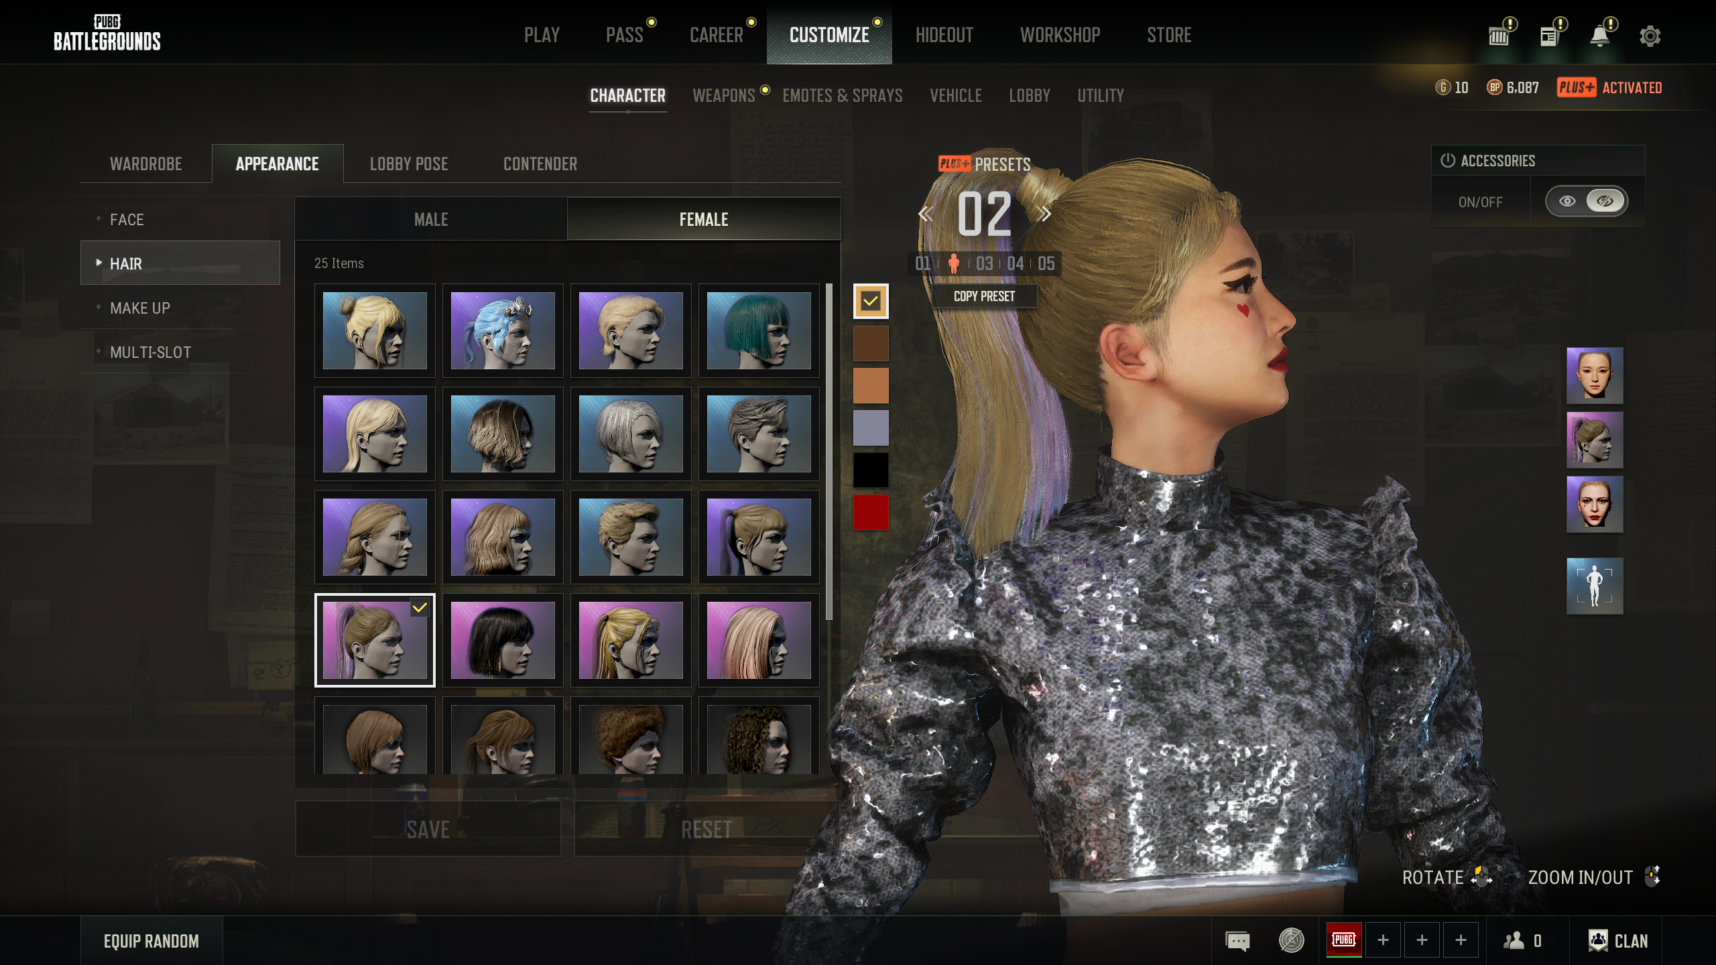Image resolution: width=1716 pixels, height=965 pixels.
Task: Click the G-Coin currency icon
Action: pos(1443,88)
